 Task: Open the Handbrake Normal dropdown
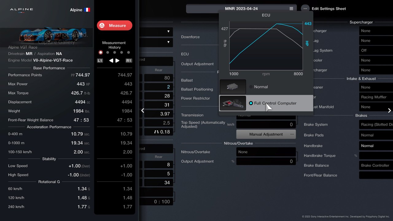click(x=376, y=146)
